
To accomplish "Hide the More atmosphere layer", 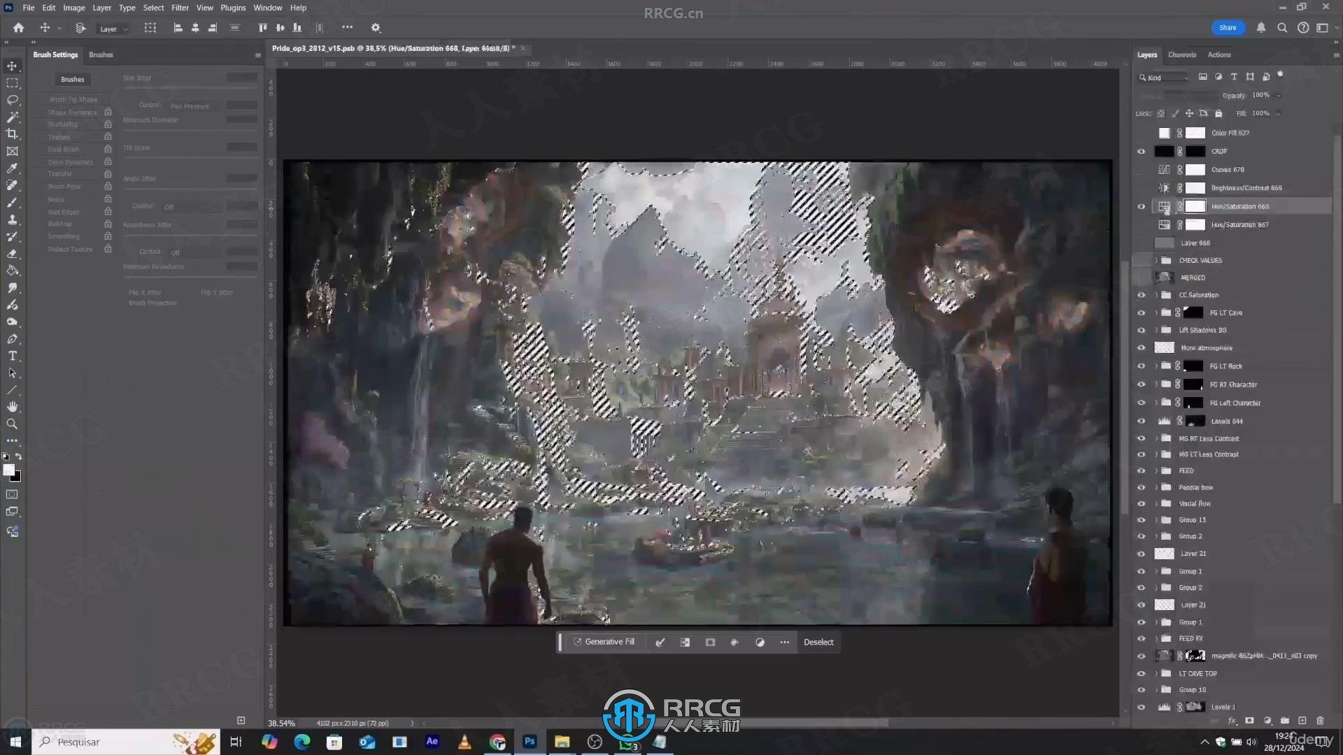I will (1141, 347).
